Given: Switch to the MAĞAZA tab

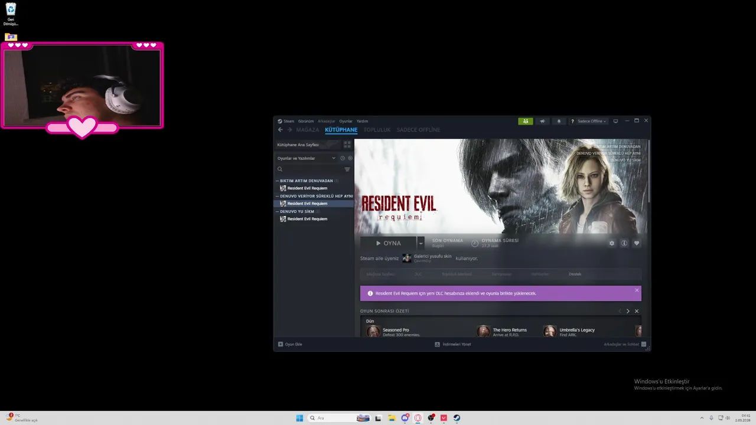Looking at the screenshot, I should (x=308, y=130).
